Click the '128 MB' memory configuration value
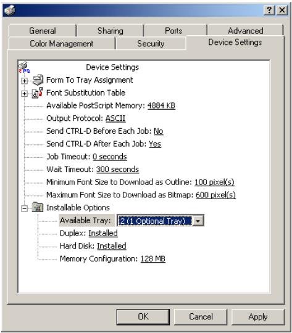Screen dimensions: 292x333 pos(153,258)
